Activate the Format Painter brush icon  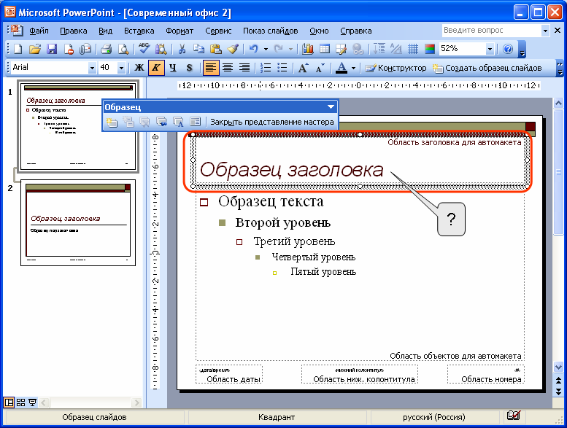click(x=233, y=49)
